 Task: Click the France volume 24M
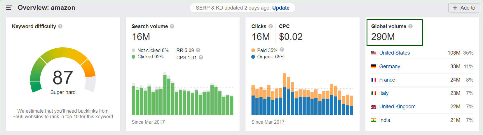(x=455, y=80)
